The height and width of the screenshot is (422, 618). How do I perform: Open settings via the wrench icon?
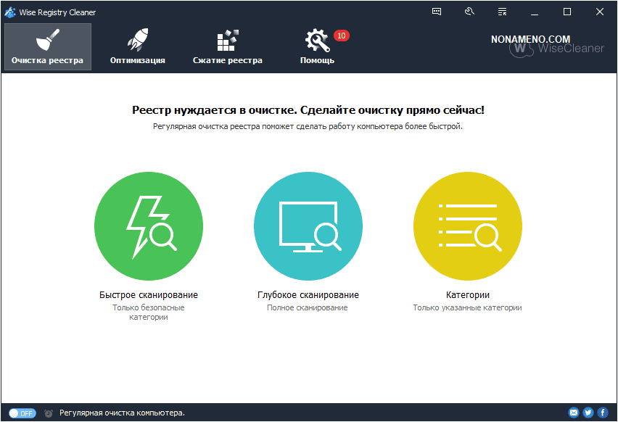[x=469, y=12]
